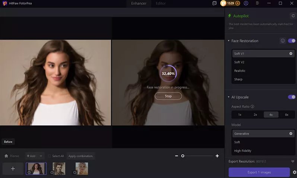Click the HitPaw FotorPea logo icon
Screen dimensions: 297x178
tap(5, 3)
